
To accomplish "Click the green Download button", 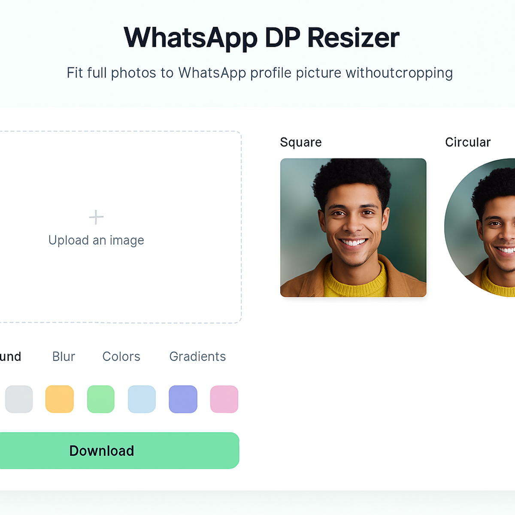I will click(x=119, y=451).
